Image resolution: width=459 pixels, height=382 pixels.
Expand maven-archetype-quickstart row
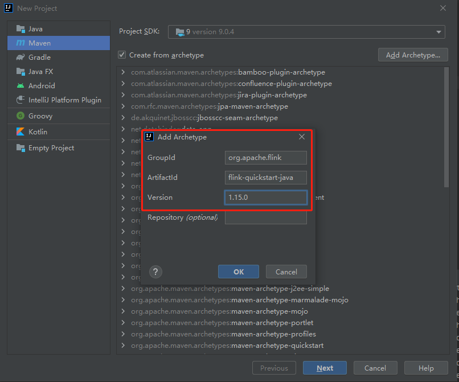click(123, 346)
